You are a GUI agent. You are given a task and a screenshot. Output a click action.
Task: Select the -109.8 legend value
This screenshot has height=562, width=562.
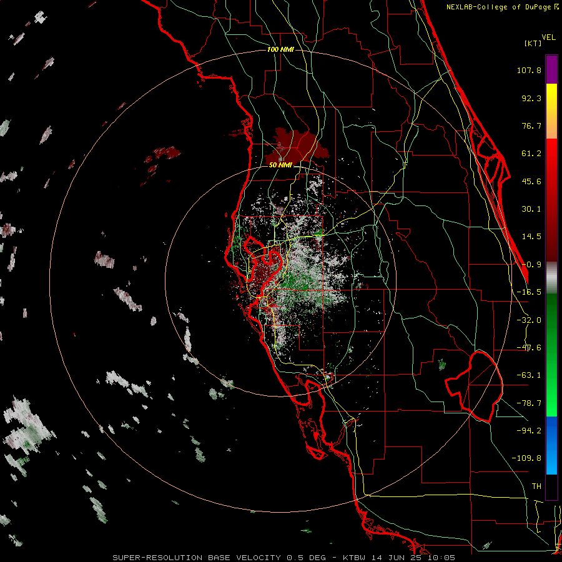point(526,458)
